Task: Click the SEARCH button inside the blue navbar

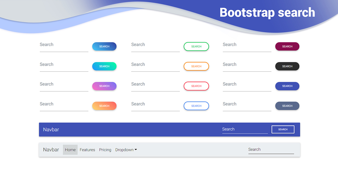Action: [x=283, y=129]
